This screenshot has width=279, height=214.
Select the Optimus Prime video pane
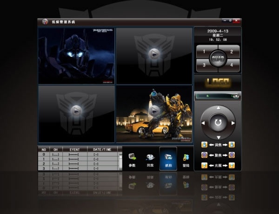point(77,56)
